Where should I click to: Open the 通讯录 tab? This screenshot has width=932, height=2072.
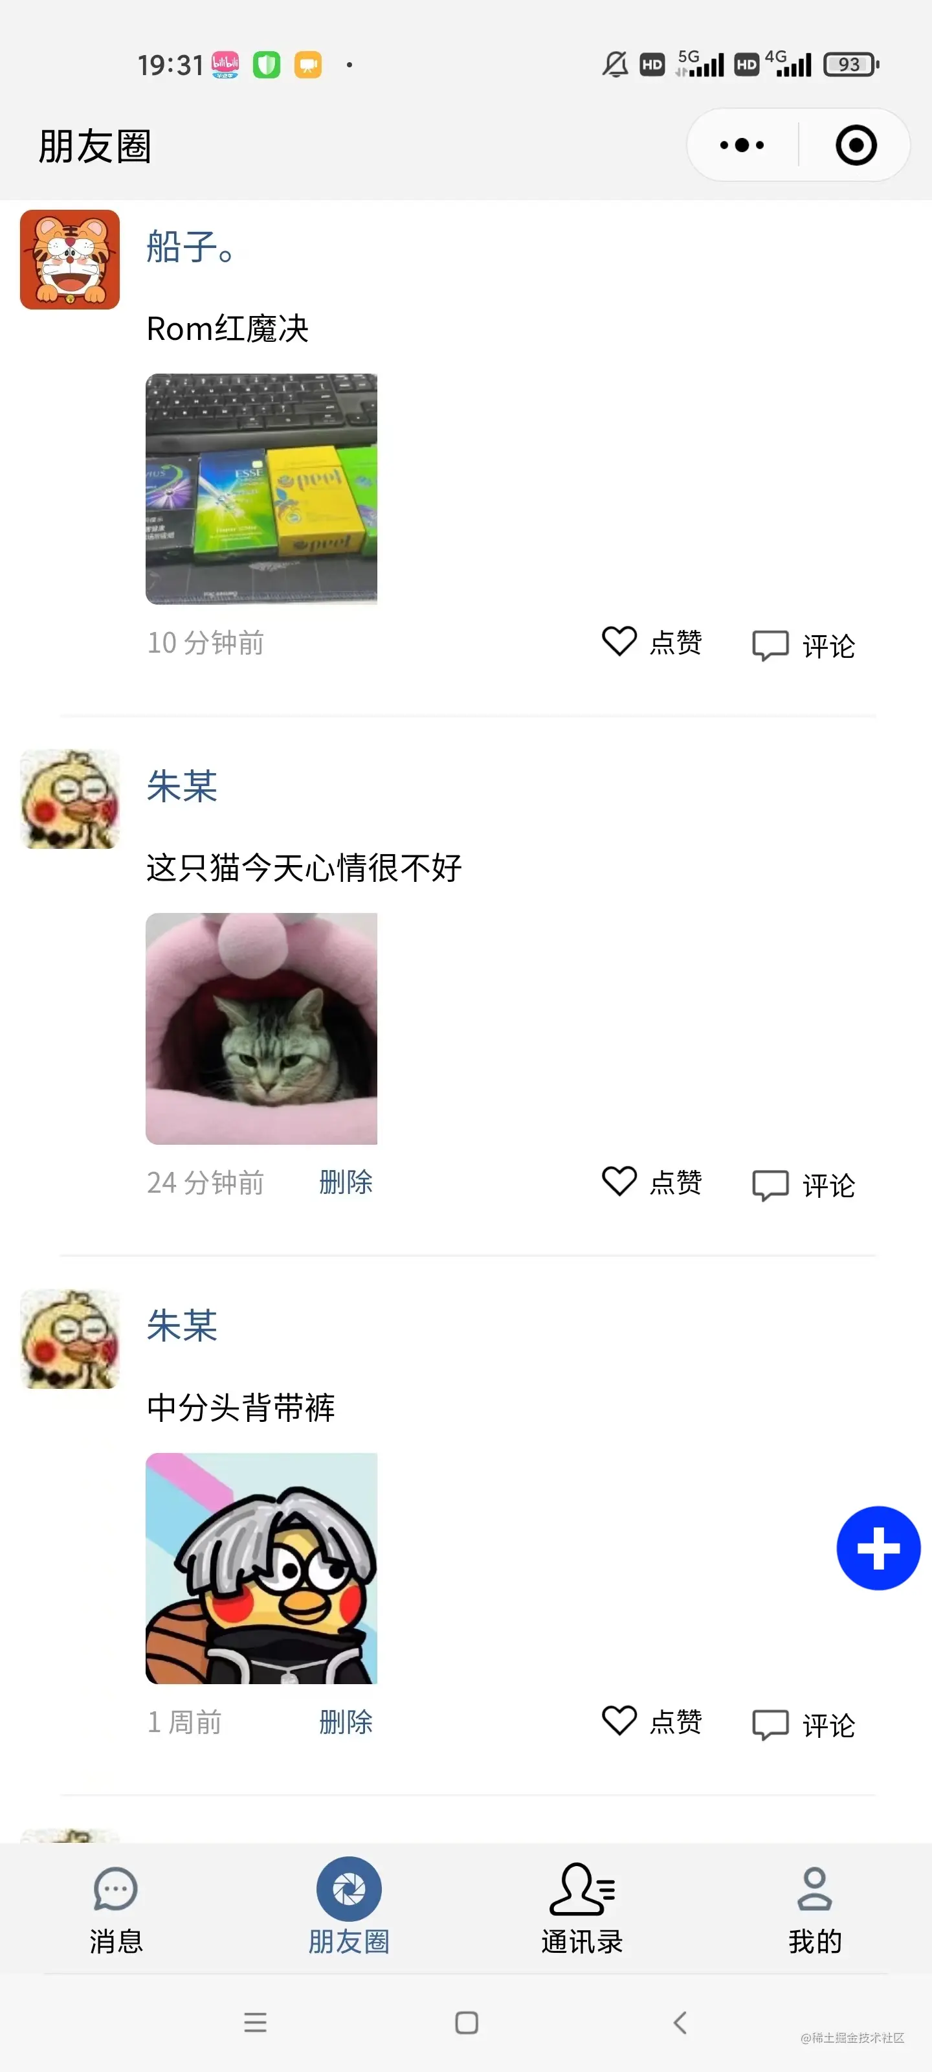pyautogui.click(x=582, y=1910)
